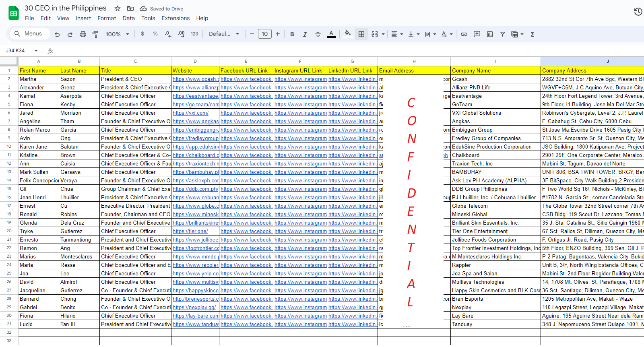Insert a comment
The height and width of the screenshot is (347, 644).
(x=477, y=34)
